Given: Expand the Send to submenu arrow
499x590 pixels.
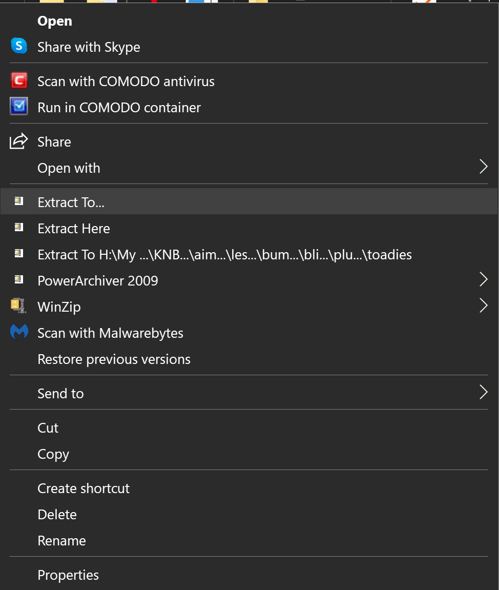Looking at the screenshot, I should point(483,393).
